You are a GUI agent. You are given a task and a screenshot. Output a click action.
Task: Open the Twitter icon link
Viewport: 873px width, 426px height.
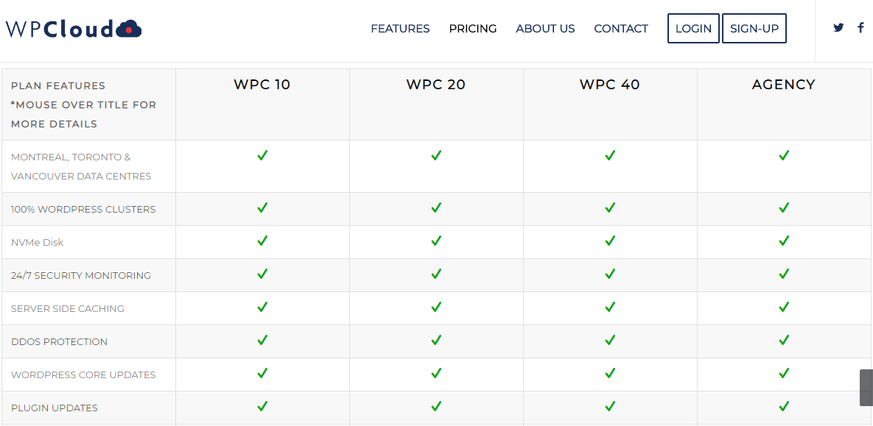(838, 27)
